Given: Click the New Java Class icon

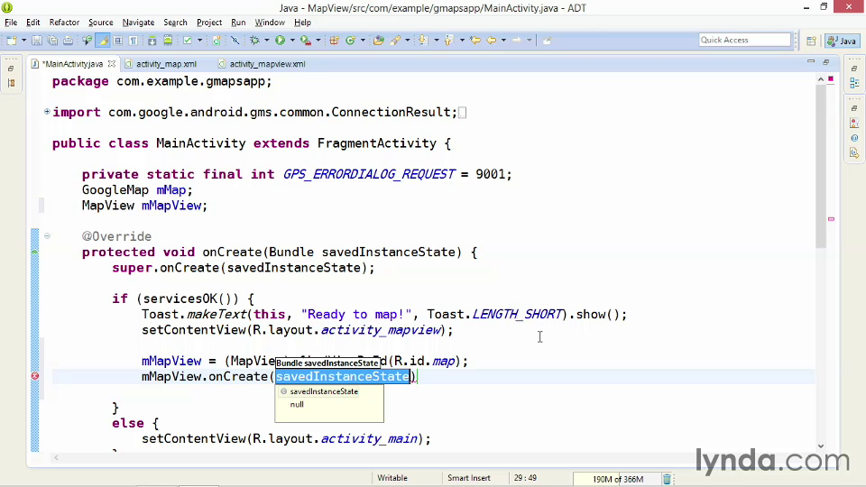Looking at the screenshot, I should pyautogui.click(x=350, y=41).
